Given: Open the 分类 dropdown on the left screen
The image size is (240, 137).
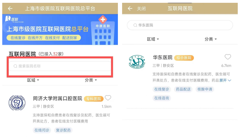Looking at the screenshot, I should 91,80.
